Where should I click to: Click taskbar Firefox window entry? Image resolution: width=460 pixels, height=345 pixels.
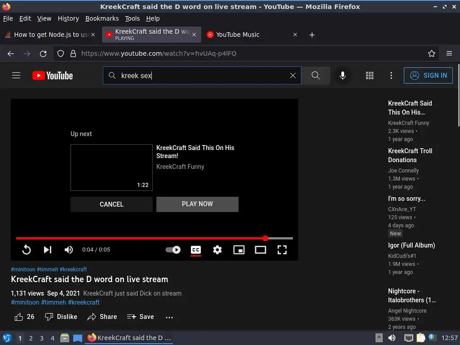(x=129, y=338)
